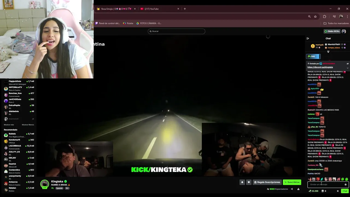
Task: Click the IRL category tag
Action: pos(52,188)
